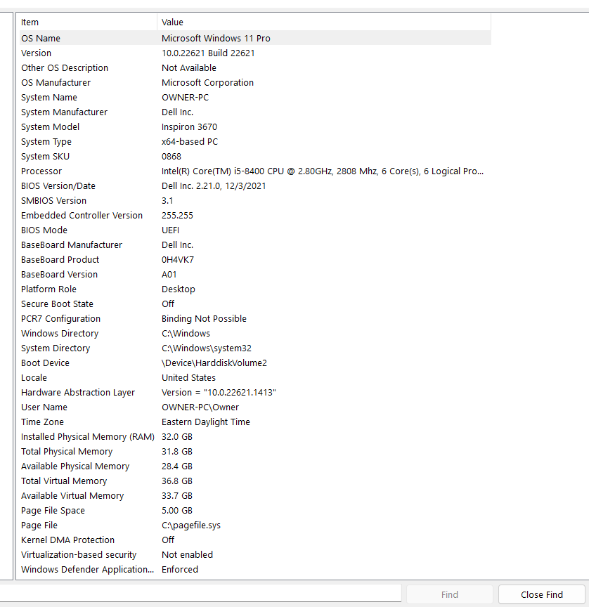Click the disabled Find button

pyautogui.click(x=449, y=594)
